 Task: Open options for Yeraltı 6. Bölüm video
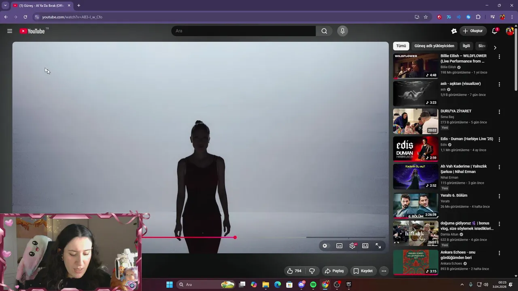point(499,196)
